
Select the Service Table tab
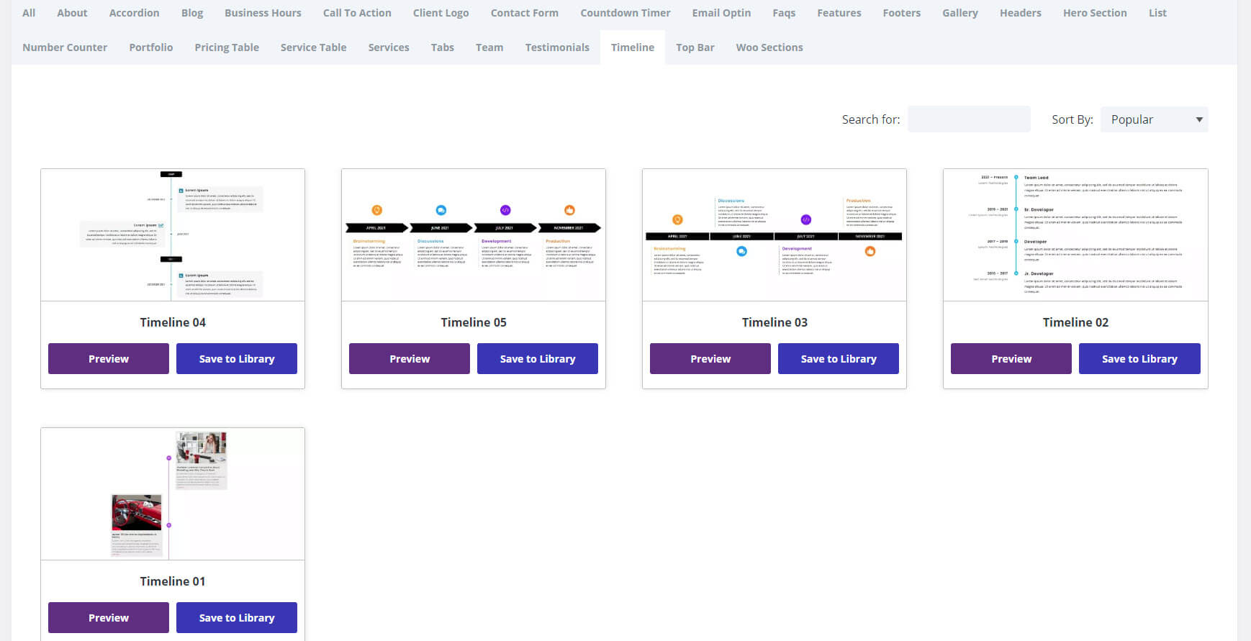pos(314,47)
